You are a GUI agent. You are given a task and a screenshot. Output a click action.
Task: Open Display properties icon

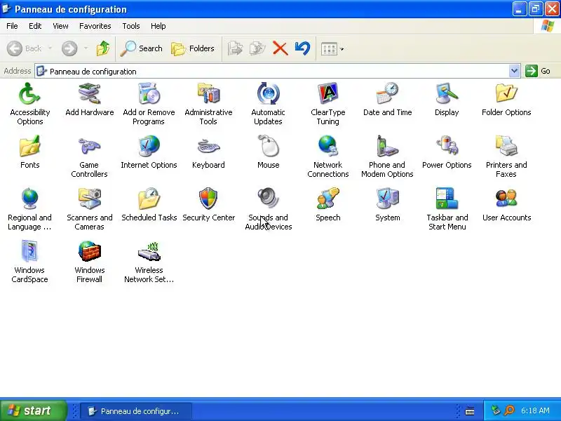(x=447, y=100)
